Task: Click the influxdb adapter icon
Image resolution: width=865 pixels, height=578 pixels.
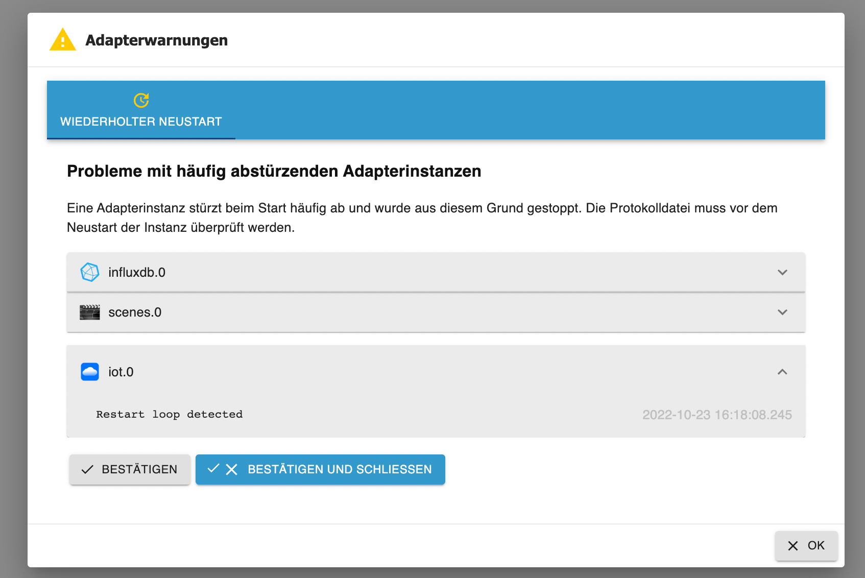Action: pyautogui.click(x=90, y=272)
